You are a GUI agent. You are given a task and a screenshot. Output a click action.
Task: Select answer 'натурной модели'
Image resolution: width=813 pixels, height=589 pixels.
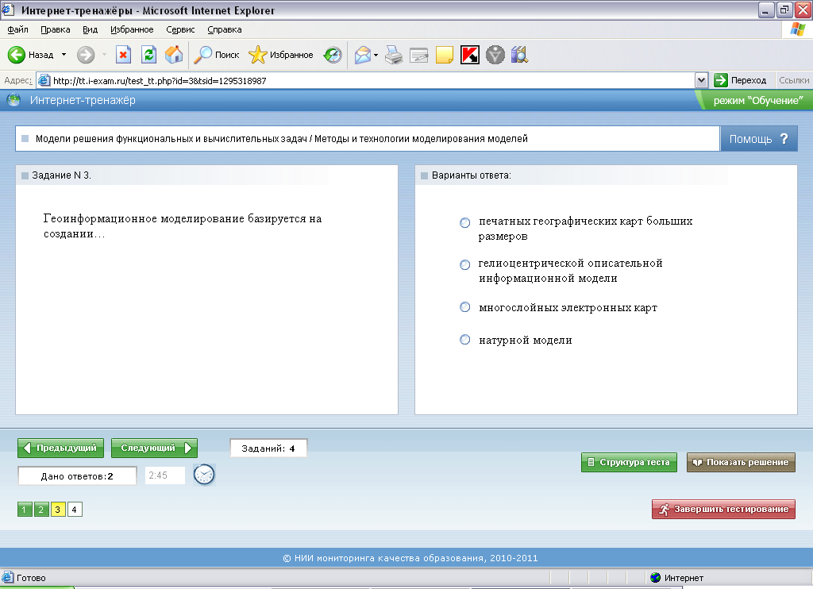465,340
